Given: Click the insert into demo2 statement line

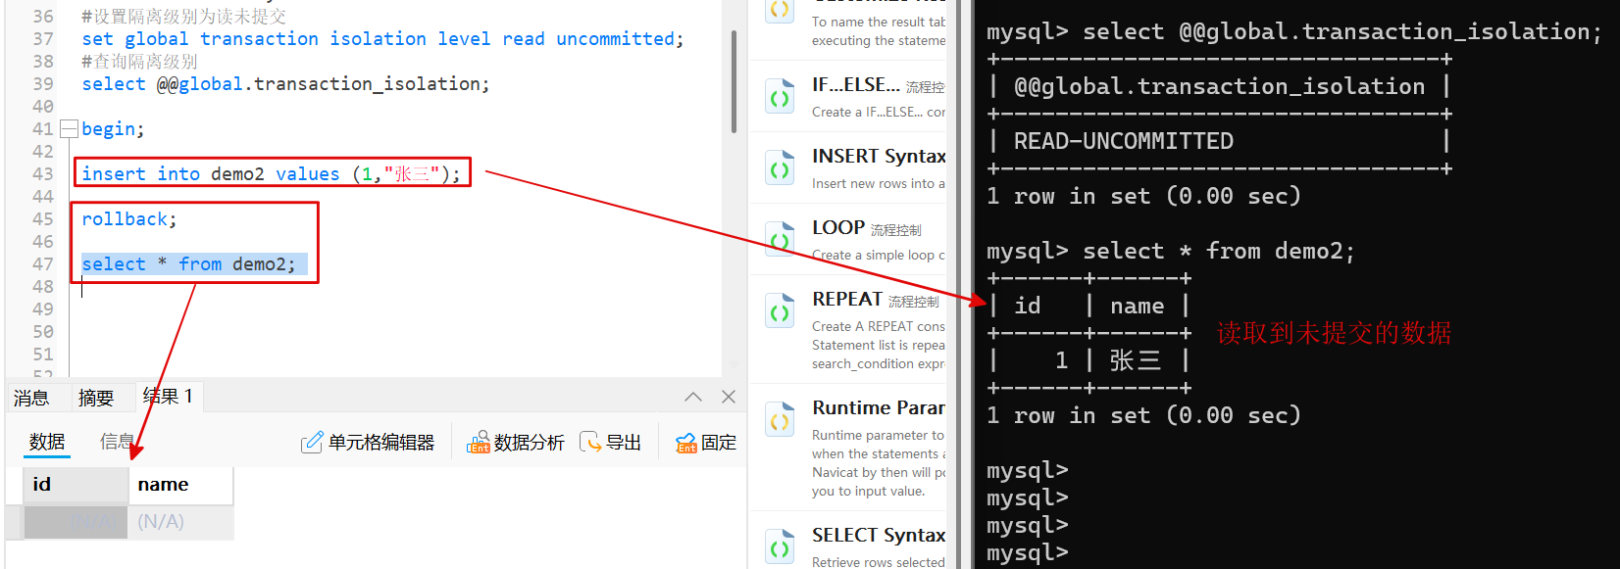Looking at the screenshot, I should point(271,173).
